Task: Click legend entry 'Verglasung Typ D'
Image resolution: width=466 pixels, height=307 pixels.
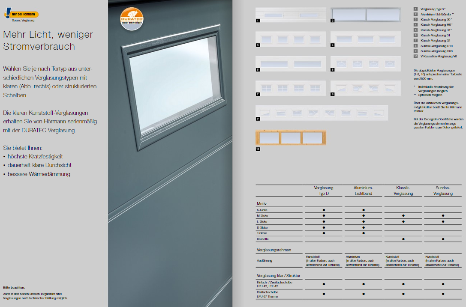Action: [433, 9]
